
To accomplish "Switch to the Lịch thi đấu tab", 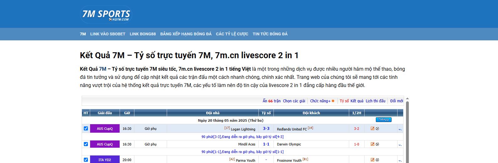I will 375,101.
